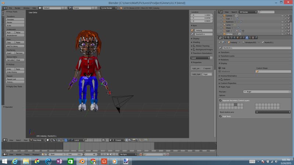Open OneNote from the taskbar
294x165 pixels.
click(60, 161)
